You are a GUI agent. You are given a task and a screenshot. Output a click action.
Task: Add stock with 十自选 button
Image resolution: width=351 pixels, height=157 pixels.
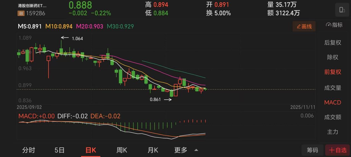(338, 150)
